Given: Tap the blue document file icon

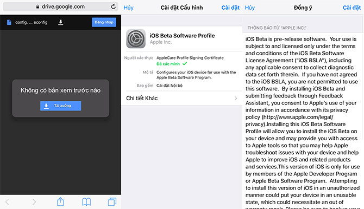Looking at the screenshot, I should coord(9,22).
